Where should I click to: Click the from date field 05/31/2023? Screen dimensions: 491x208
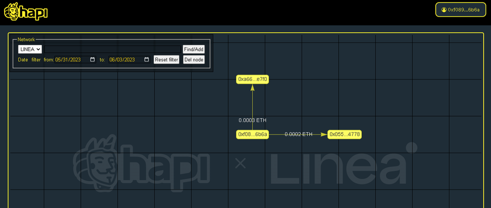75,60
